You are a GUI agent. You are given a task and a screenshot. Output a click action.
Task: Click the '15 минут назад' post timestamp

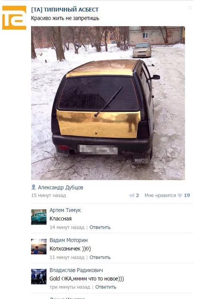pyautogui.click(x=49, y=196)
